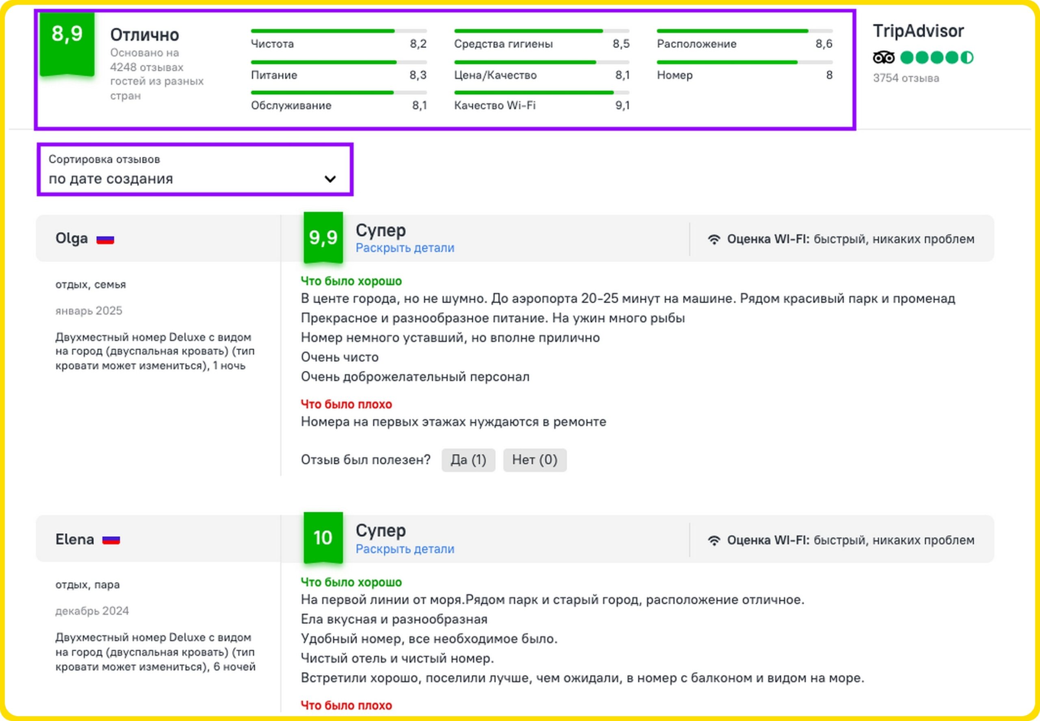This screenshot has width=1040, height=721.
Task: Click the Wi-Fi icon in Olga's review
Action: pos(713,239)
